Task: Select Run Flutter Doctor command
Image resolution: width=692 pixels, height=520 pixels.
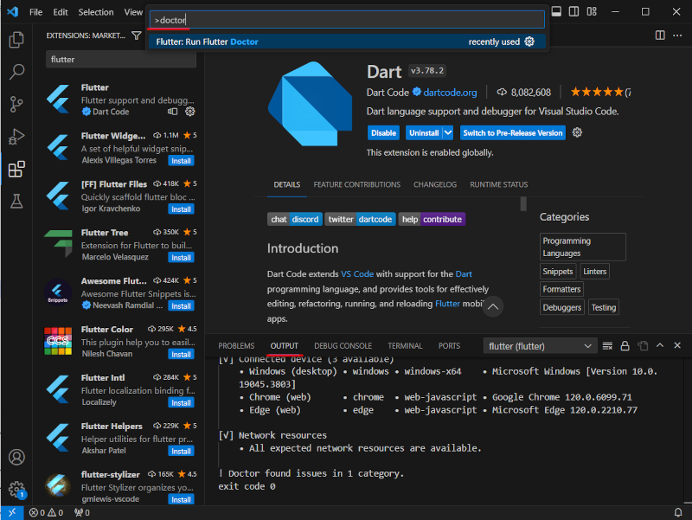Action: click(x=347, y=42)
